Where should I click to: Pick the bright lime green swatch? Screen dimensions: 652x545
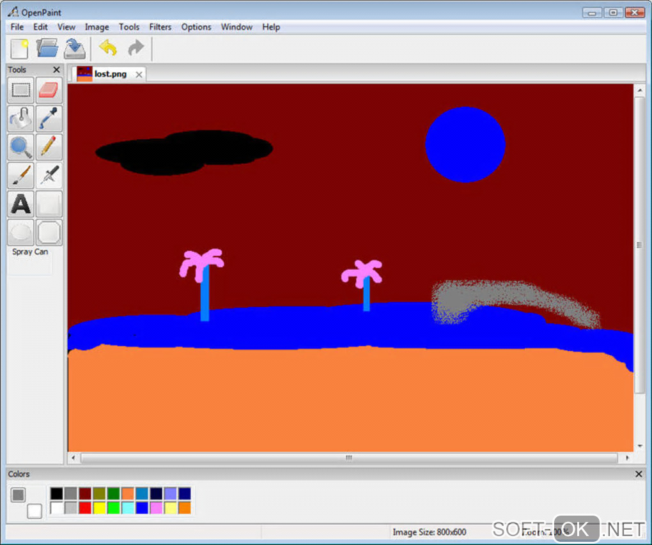(x=114, y=507)
